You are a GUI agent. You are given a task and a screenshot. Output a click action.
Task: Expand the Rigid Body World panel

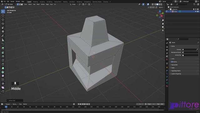coord(176,71)
